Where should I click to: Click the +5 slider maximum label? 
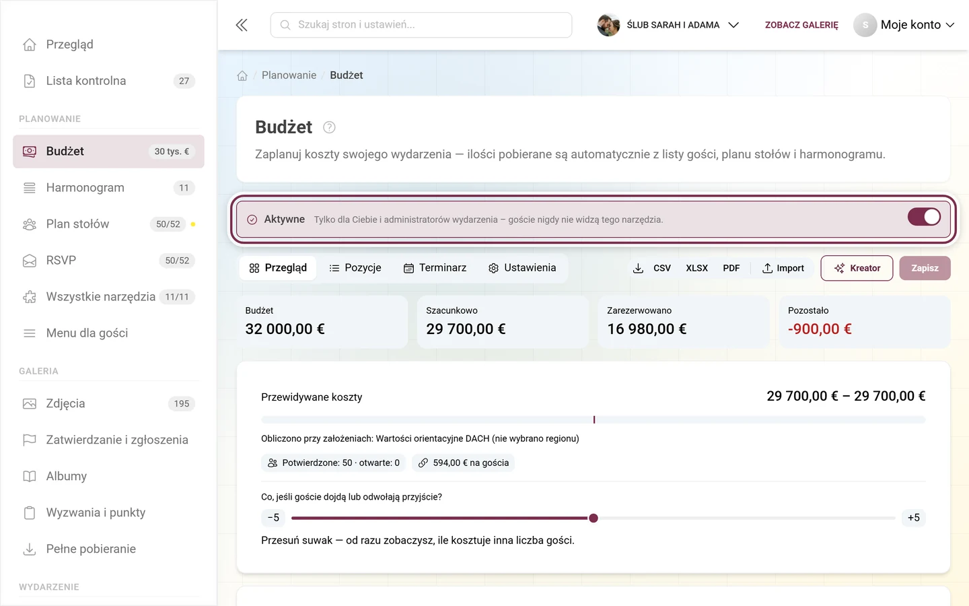913,518
